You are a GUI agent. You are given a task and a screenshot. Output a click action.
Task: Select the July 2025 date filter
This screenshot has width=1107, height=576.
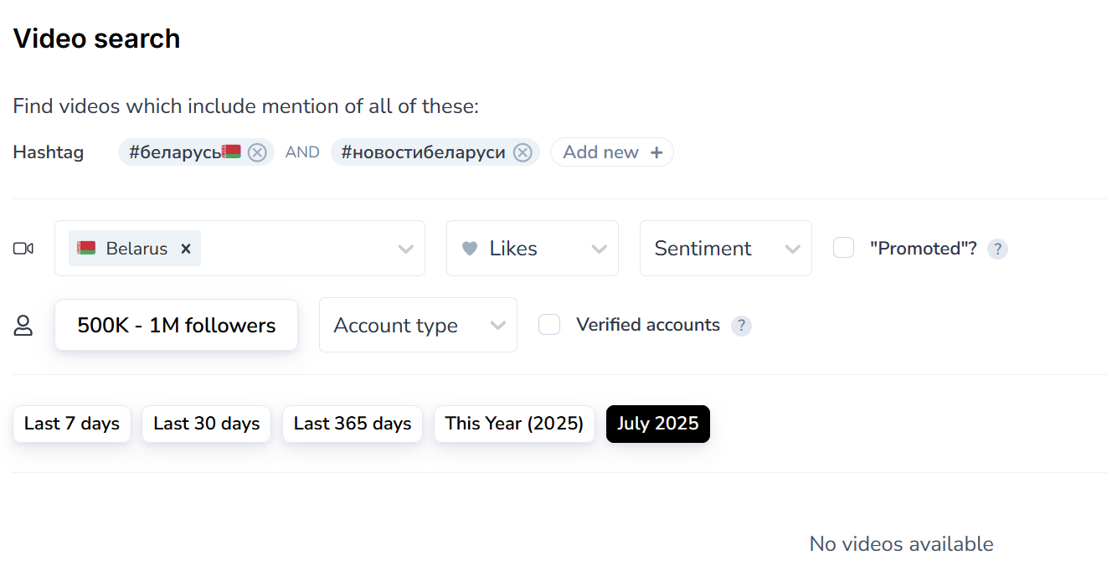[657, 424]
